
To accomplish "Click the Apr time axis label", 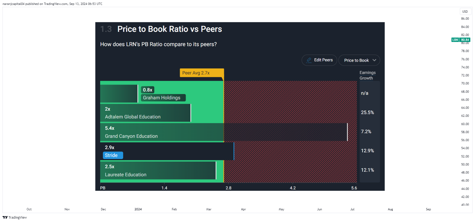I will click(x=243, y=209).
